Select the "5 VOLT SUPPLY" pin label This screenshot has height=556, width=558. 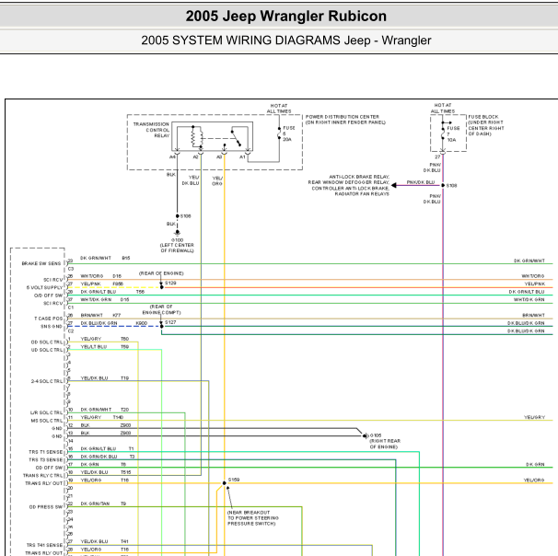pyautogui.click(x=44, y=287)
